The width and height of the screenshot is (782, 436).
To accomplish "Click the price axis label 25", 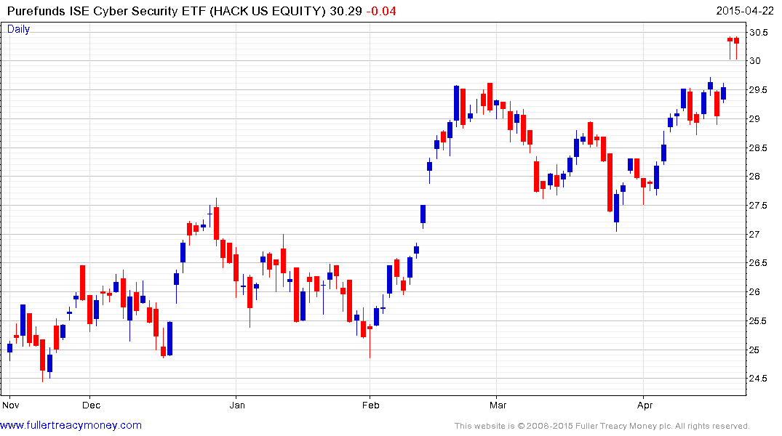I will pyautogui.click(x=754, y=350).
